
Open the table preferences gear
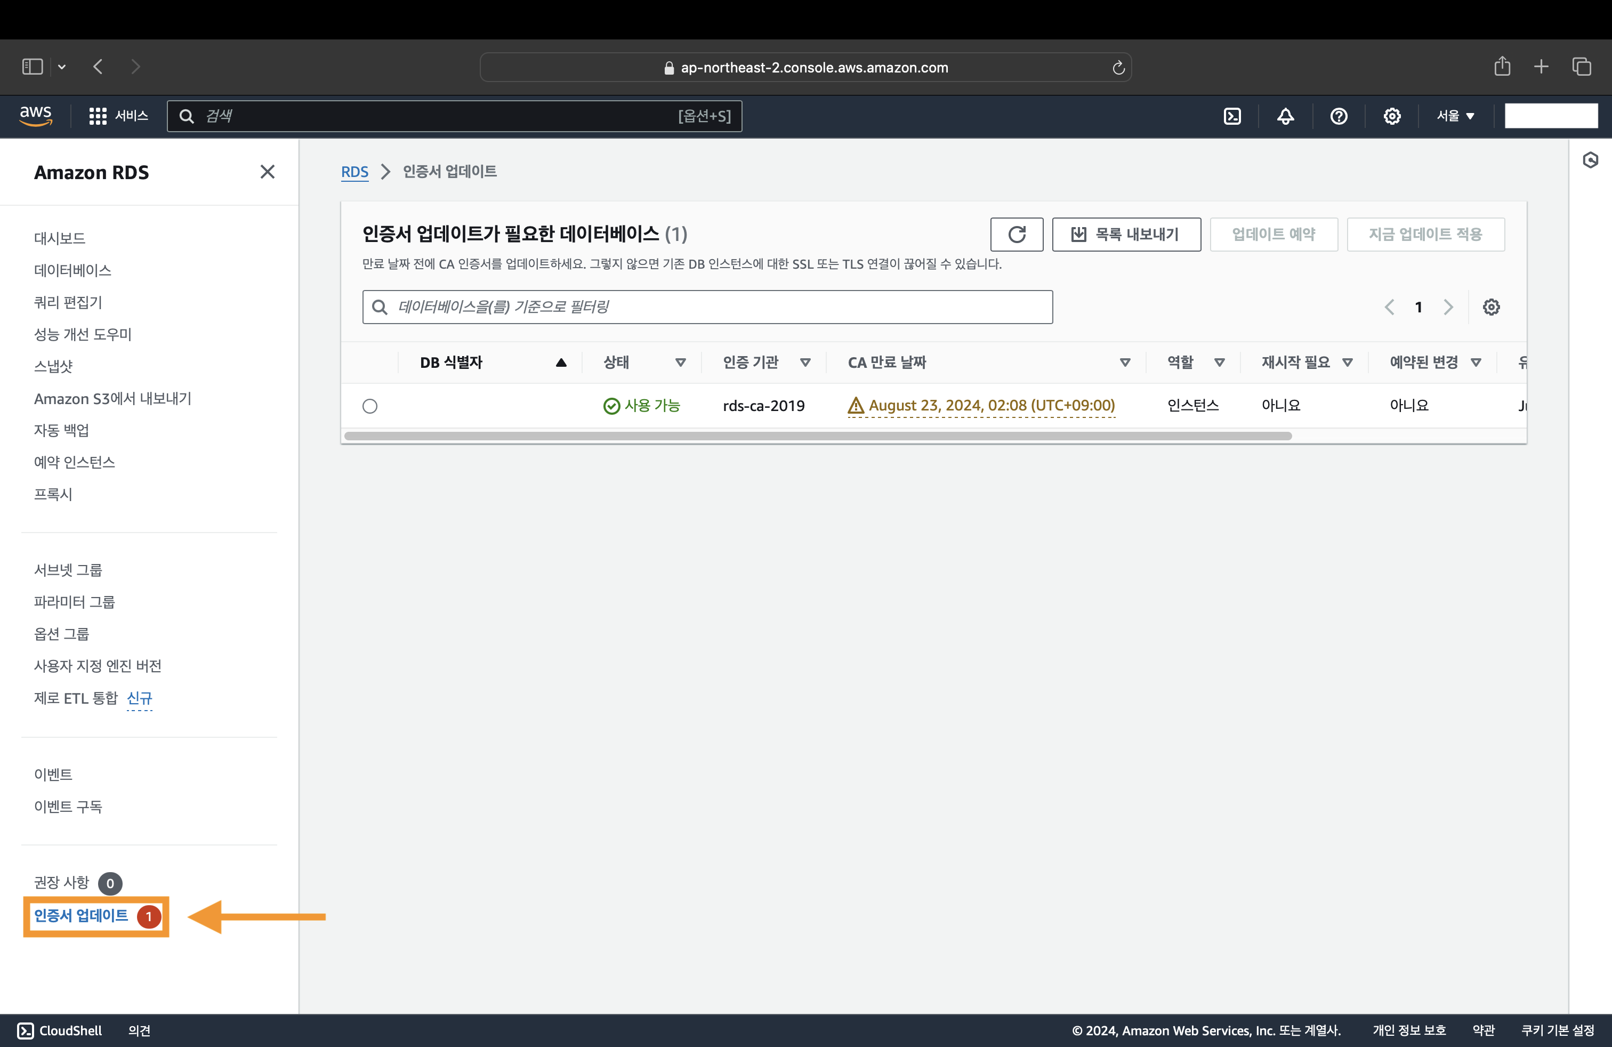click(x=1491, y=307)
